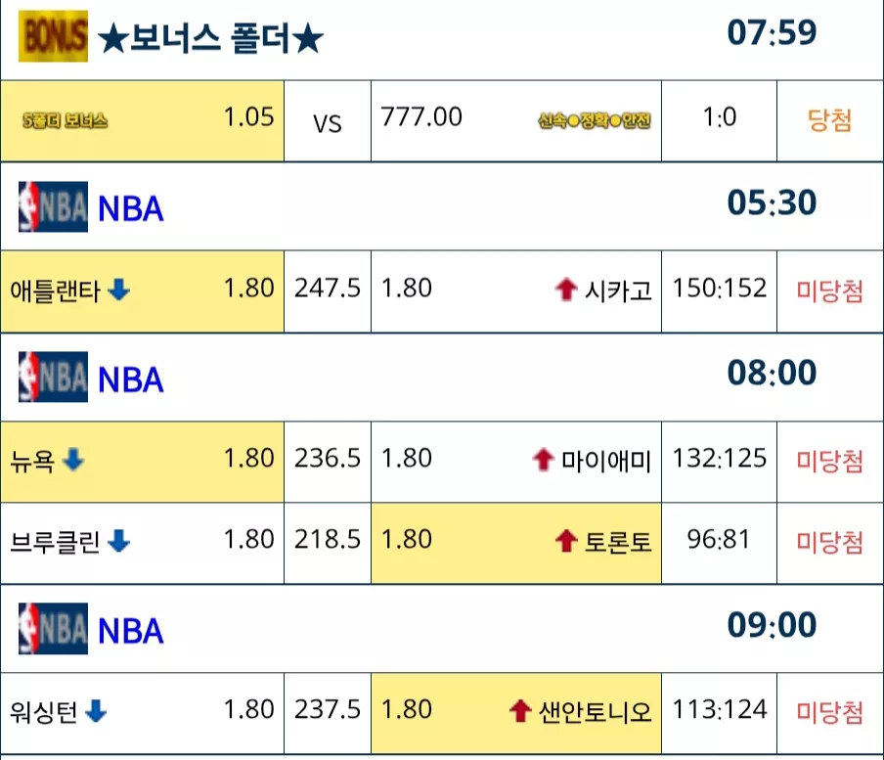Select the 샌안토니오 over 1.80 odds cell
Image resolution: width=884 pixels, height=760 pixels.
[x=516, y=713]
